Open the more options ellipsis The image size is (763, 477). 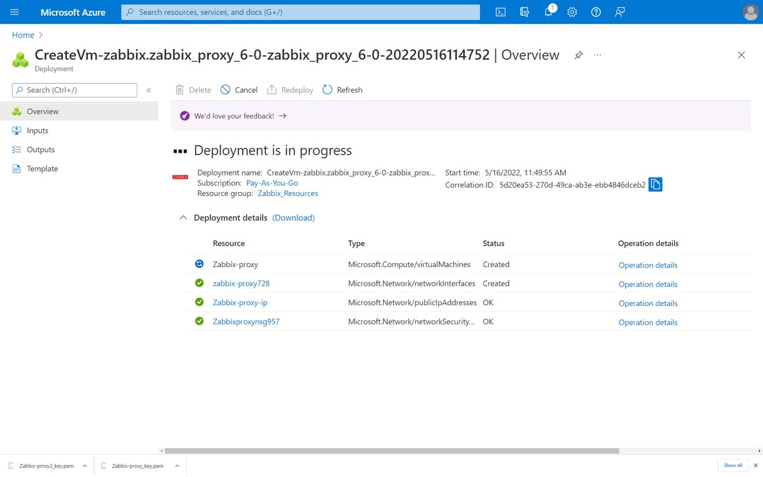[x=598, y=55]
